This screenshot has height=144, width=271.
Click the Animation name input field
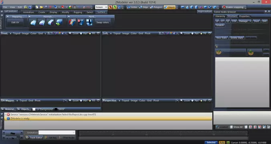57,132
